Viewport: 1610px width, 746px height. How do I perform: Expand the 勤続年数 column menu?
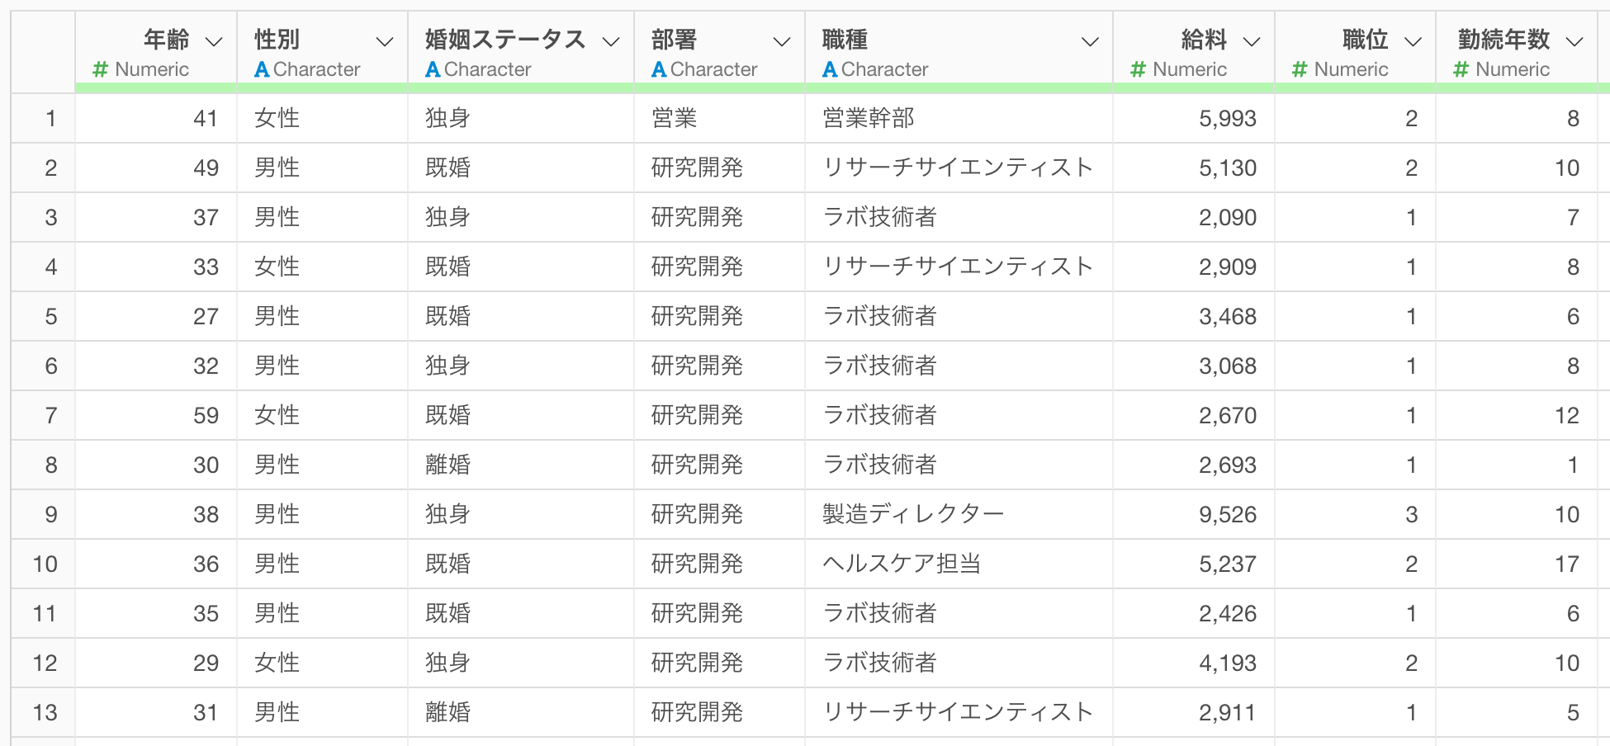point(1574,41)
